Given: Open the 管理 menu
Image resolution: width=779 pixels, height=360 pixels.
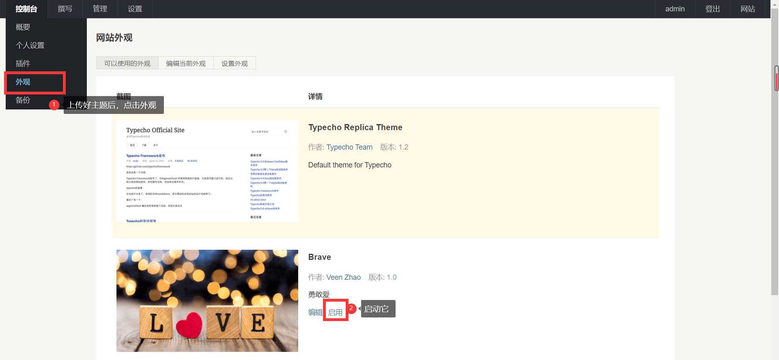Looking at the screenshot, I should pos(100,9).
